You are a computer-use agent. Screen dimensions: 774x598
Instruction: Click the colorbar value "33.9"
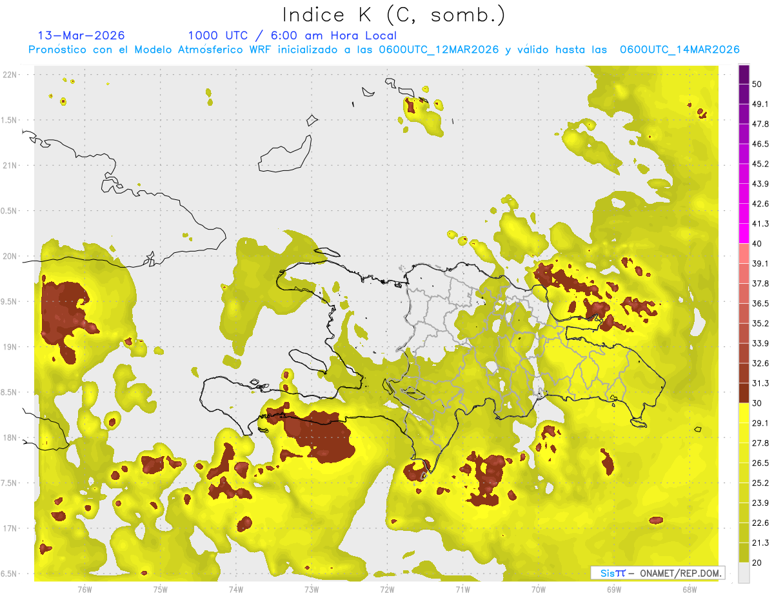coord(761,343)
